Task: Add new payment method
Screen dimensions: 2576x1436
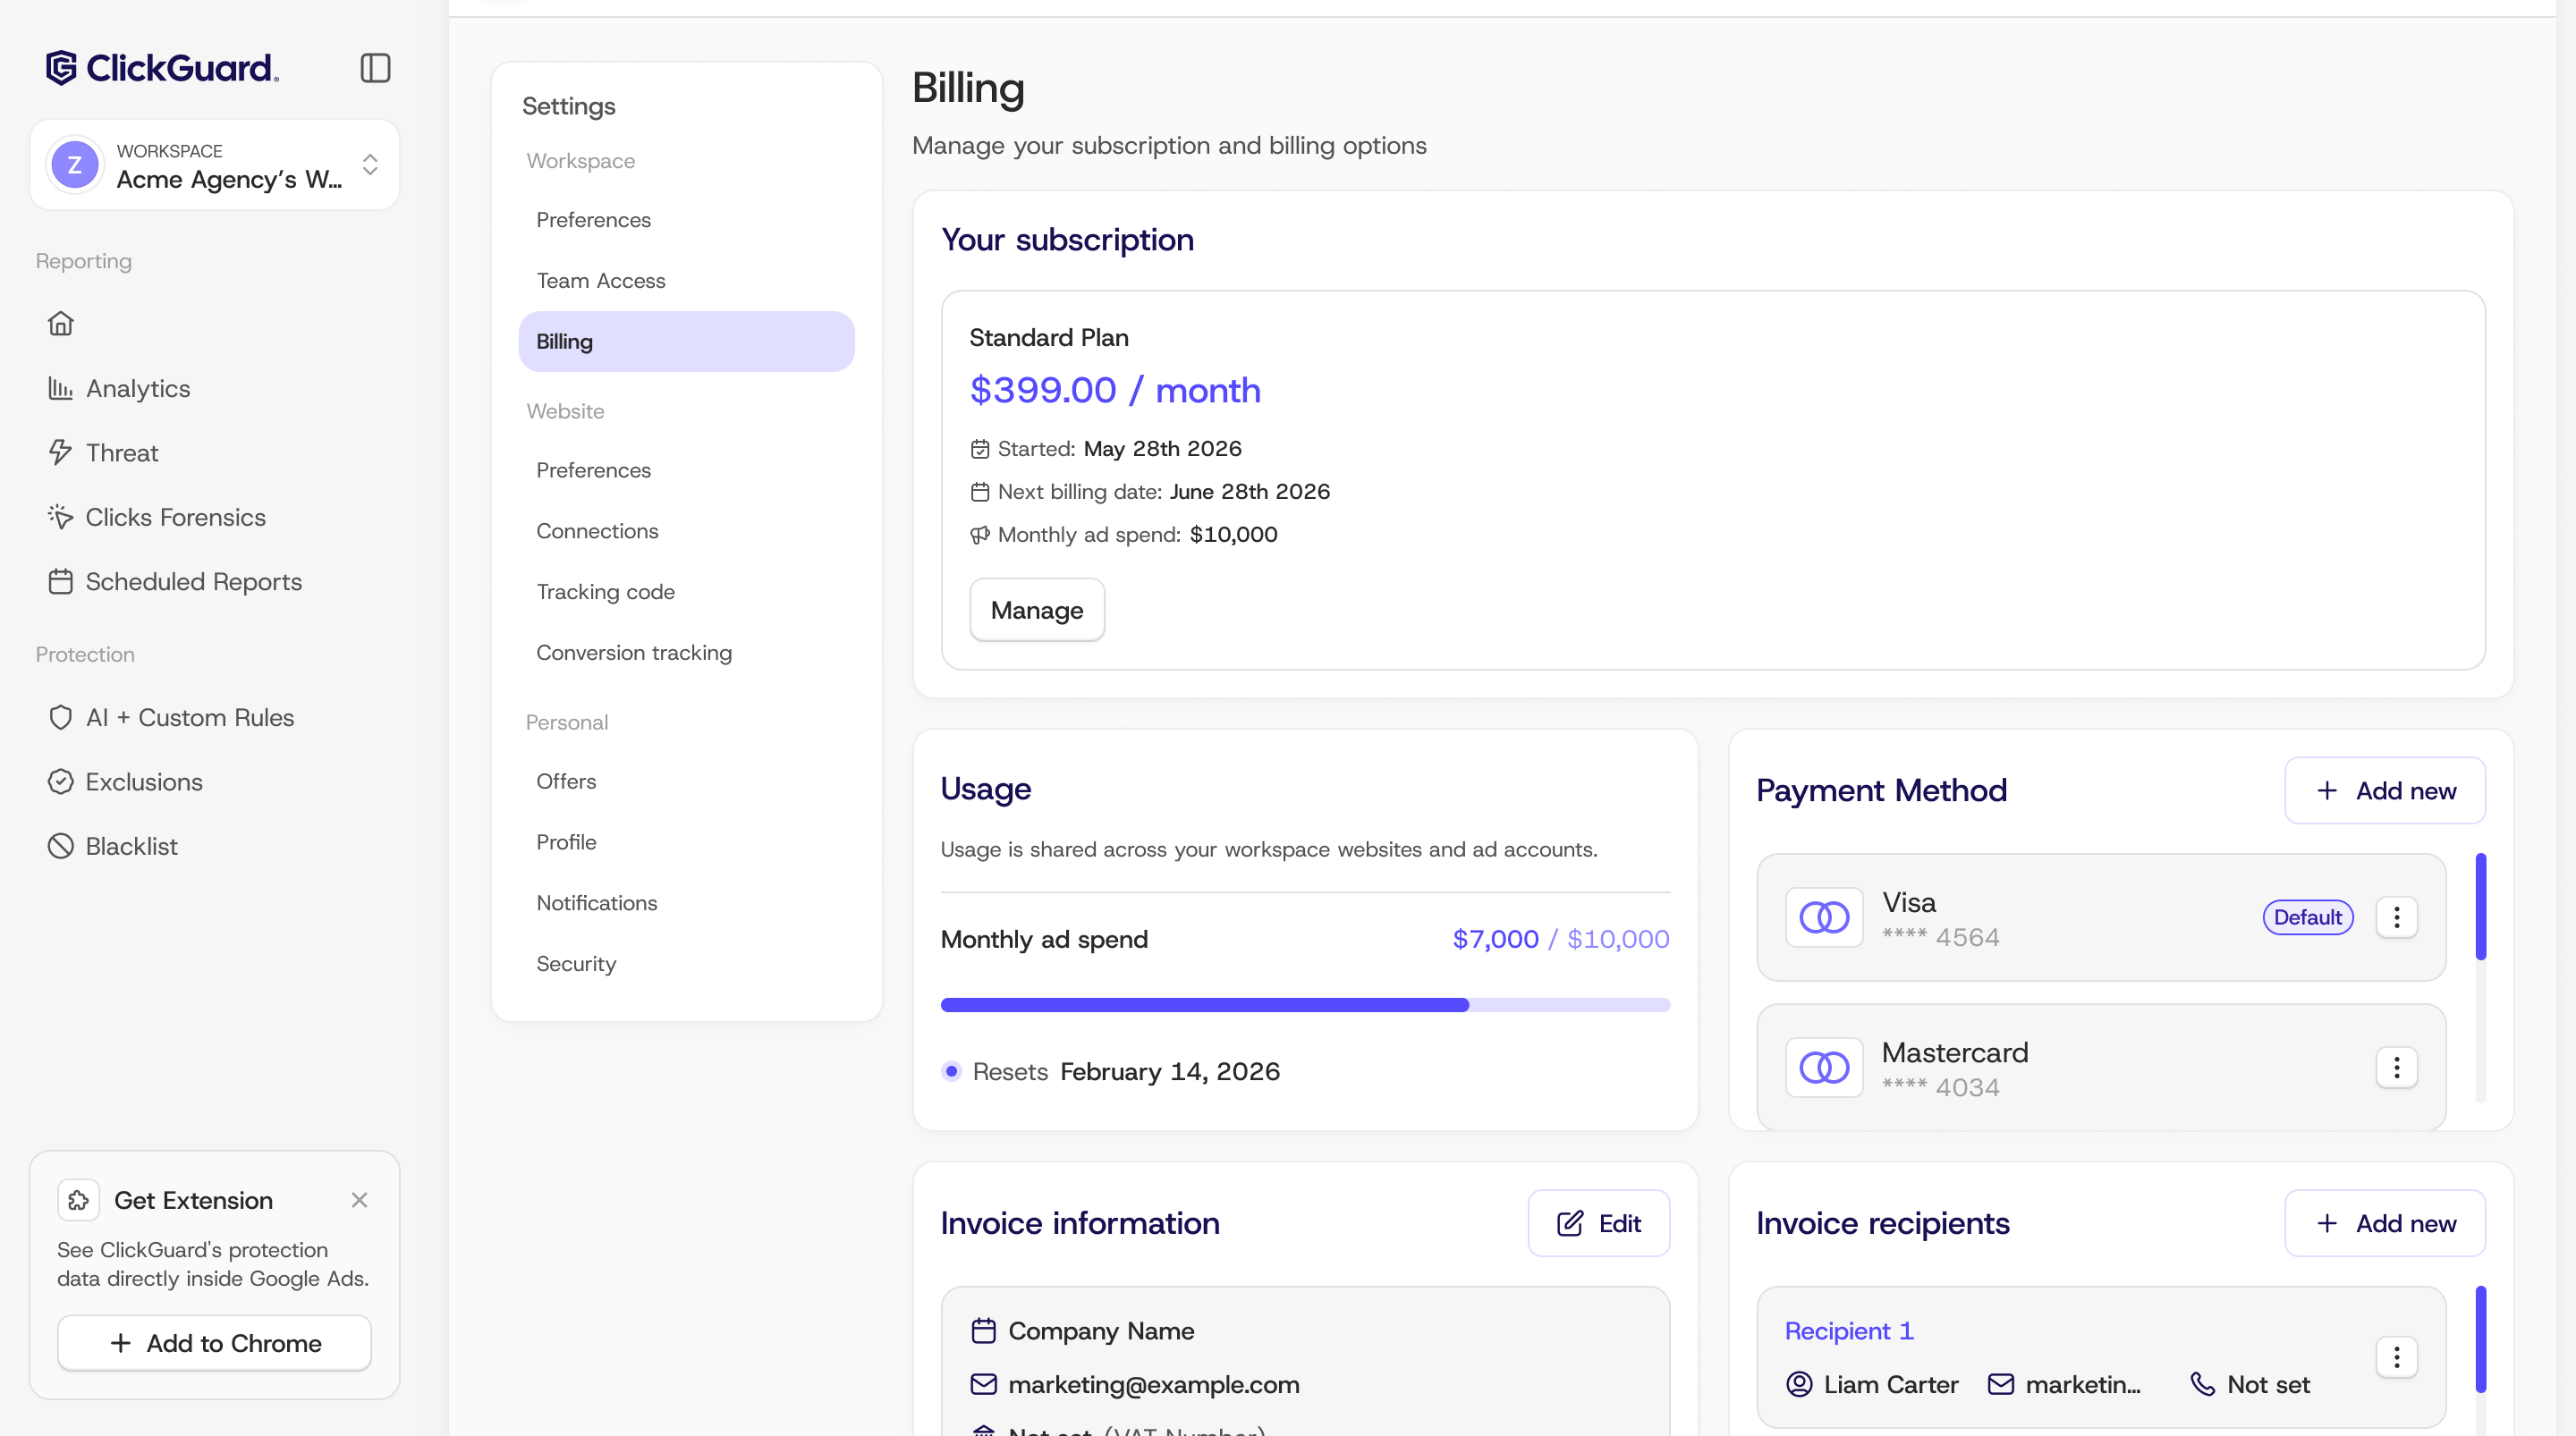Action: tap(2385, 790)
